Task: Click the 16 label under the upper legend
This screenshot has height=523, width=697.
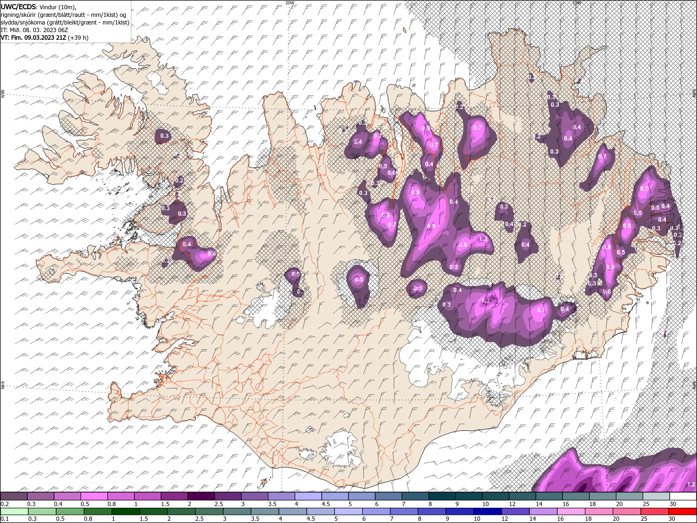Action: pyautogui.click(x=566, y=504)
